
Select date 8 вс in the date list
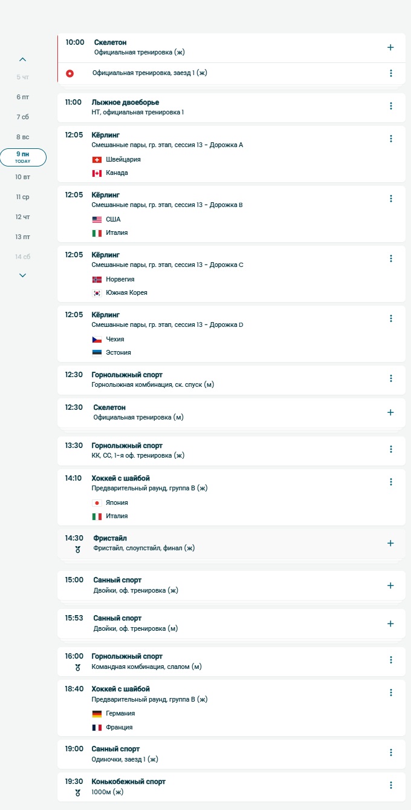22,137
